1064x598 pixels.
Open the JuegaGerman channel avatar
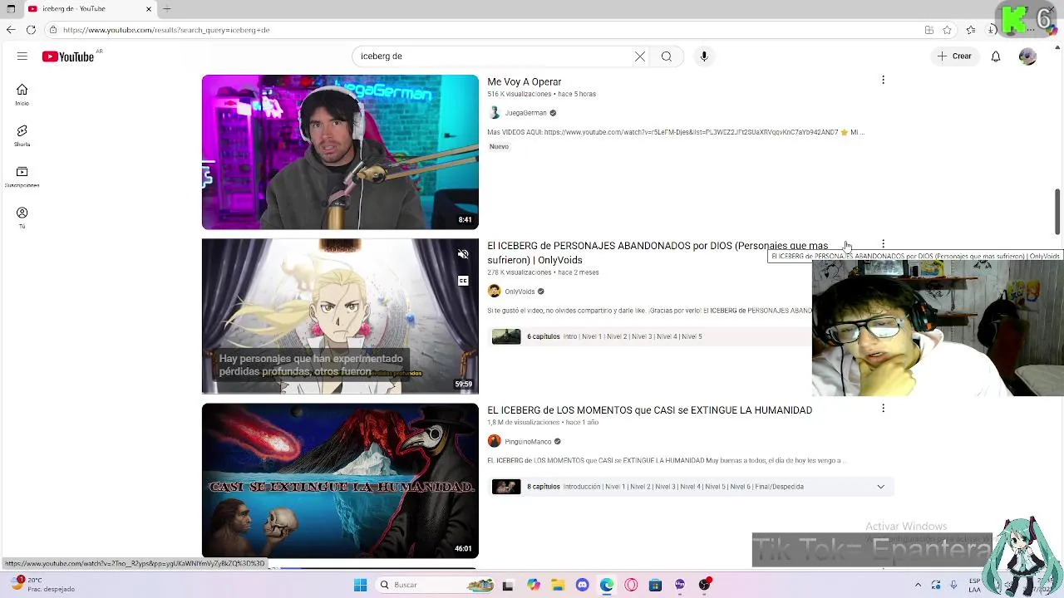tap(495, 113)
